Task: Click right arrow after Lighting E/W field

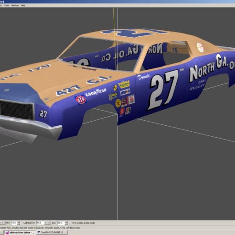Action: click(x=49, y=223)
